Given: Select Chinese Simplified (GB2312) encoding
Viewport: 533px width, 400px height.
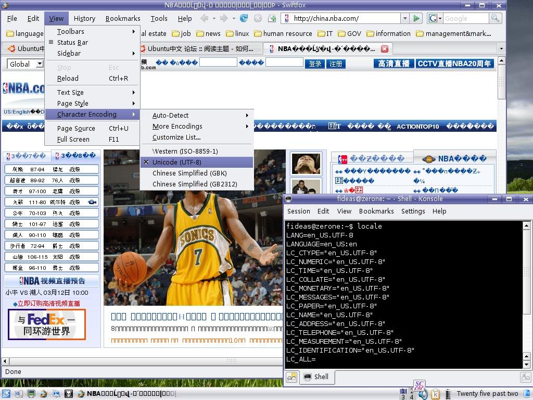Looking at the screenshot, I should pyautogui.click(x=197, y=184).
